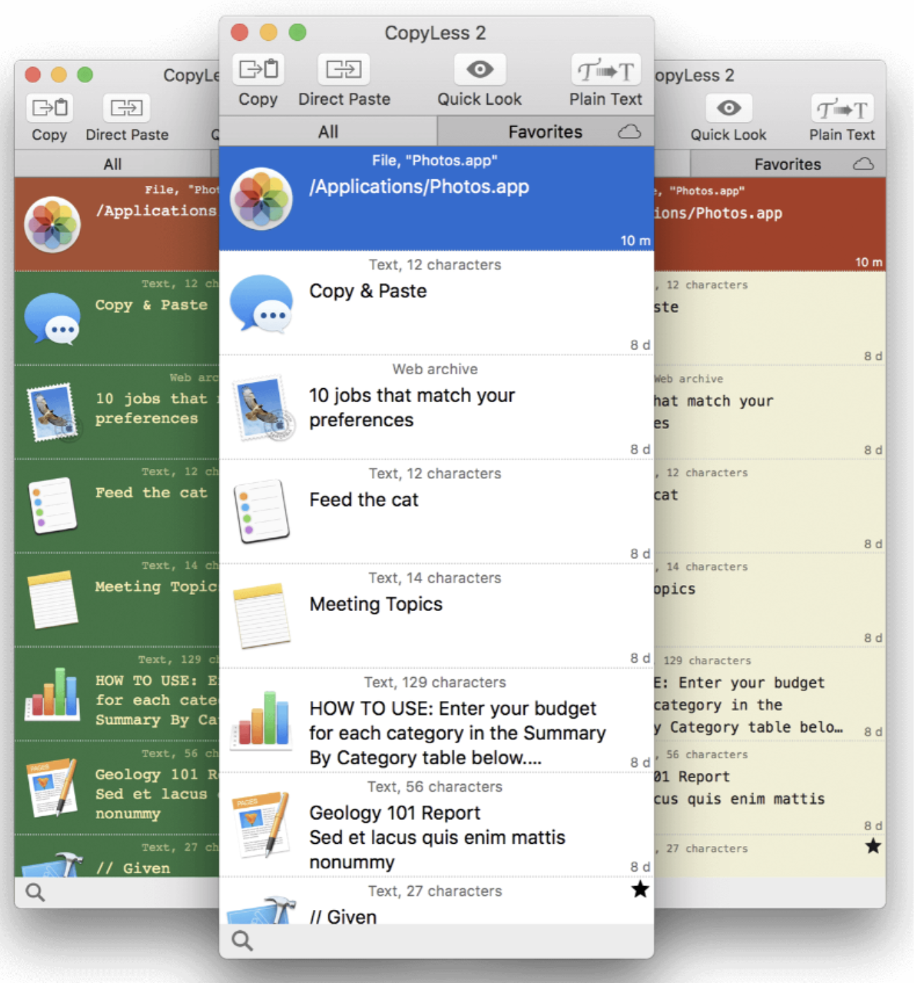Select "ions/Photos.app" row in right beige window
This screenshot has width=915, height=983.
pos(770,224)
